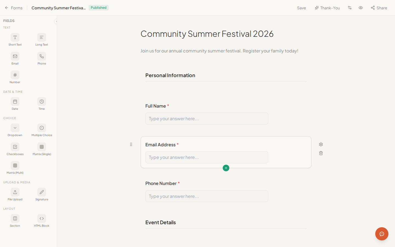Delete the Email Address field
395x247 pixels.
(x=321, y=153)
